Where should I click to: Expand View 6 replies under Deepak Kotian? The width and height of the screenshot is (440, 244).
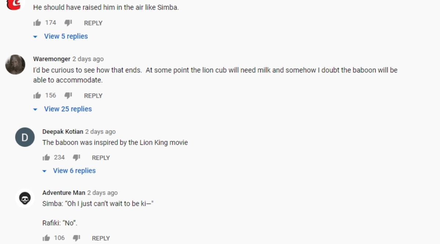pos(74,170)
